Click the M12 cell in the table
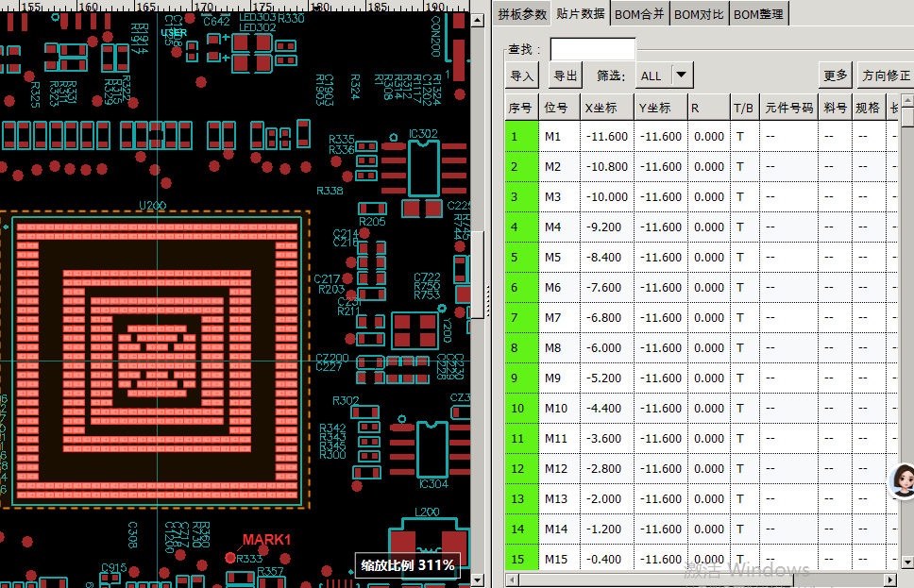This screenshot has width=914, height=588. 560,468
